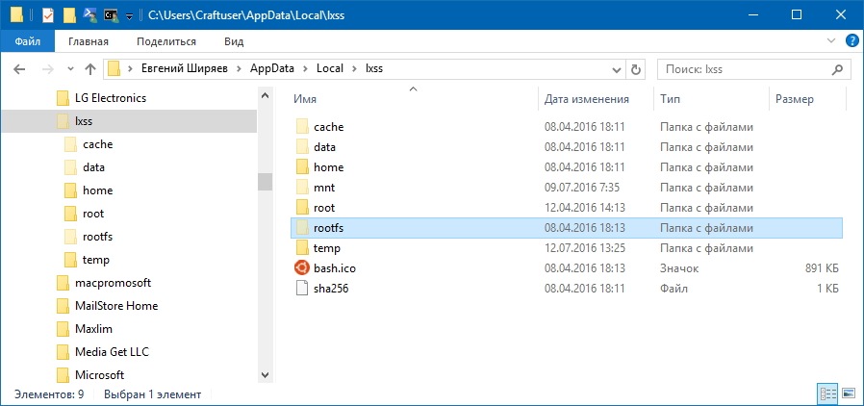Image resolution: width=864 pixels, height=406 pixels.
Task: Click the folder icon at address bar start
Action: (x=114, y=69)
